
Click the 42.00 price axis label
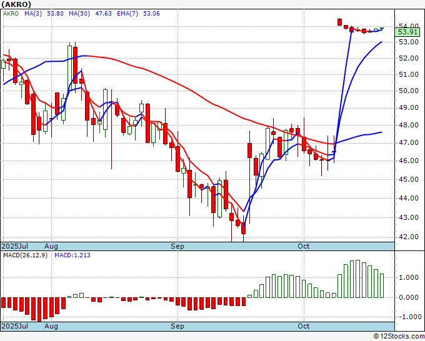click(409, 237)
